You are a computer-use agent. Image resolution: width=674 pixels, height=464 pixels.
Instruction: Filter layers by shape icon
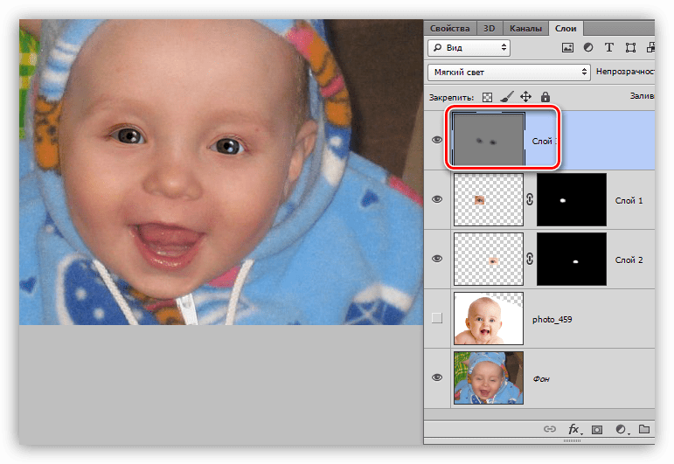pos(630,48)
